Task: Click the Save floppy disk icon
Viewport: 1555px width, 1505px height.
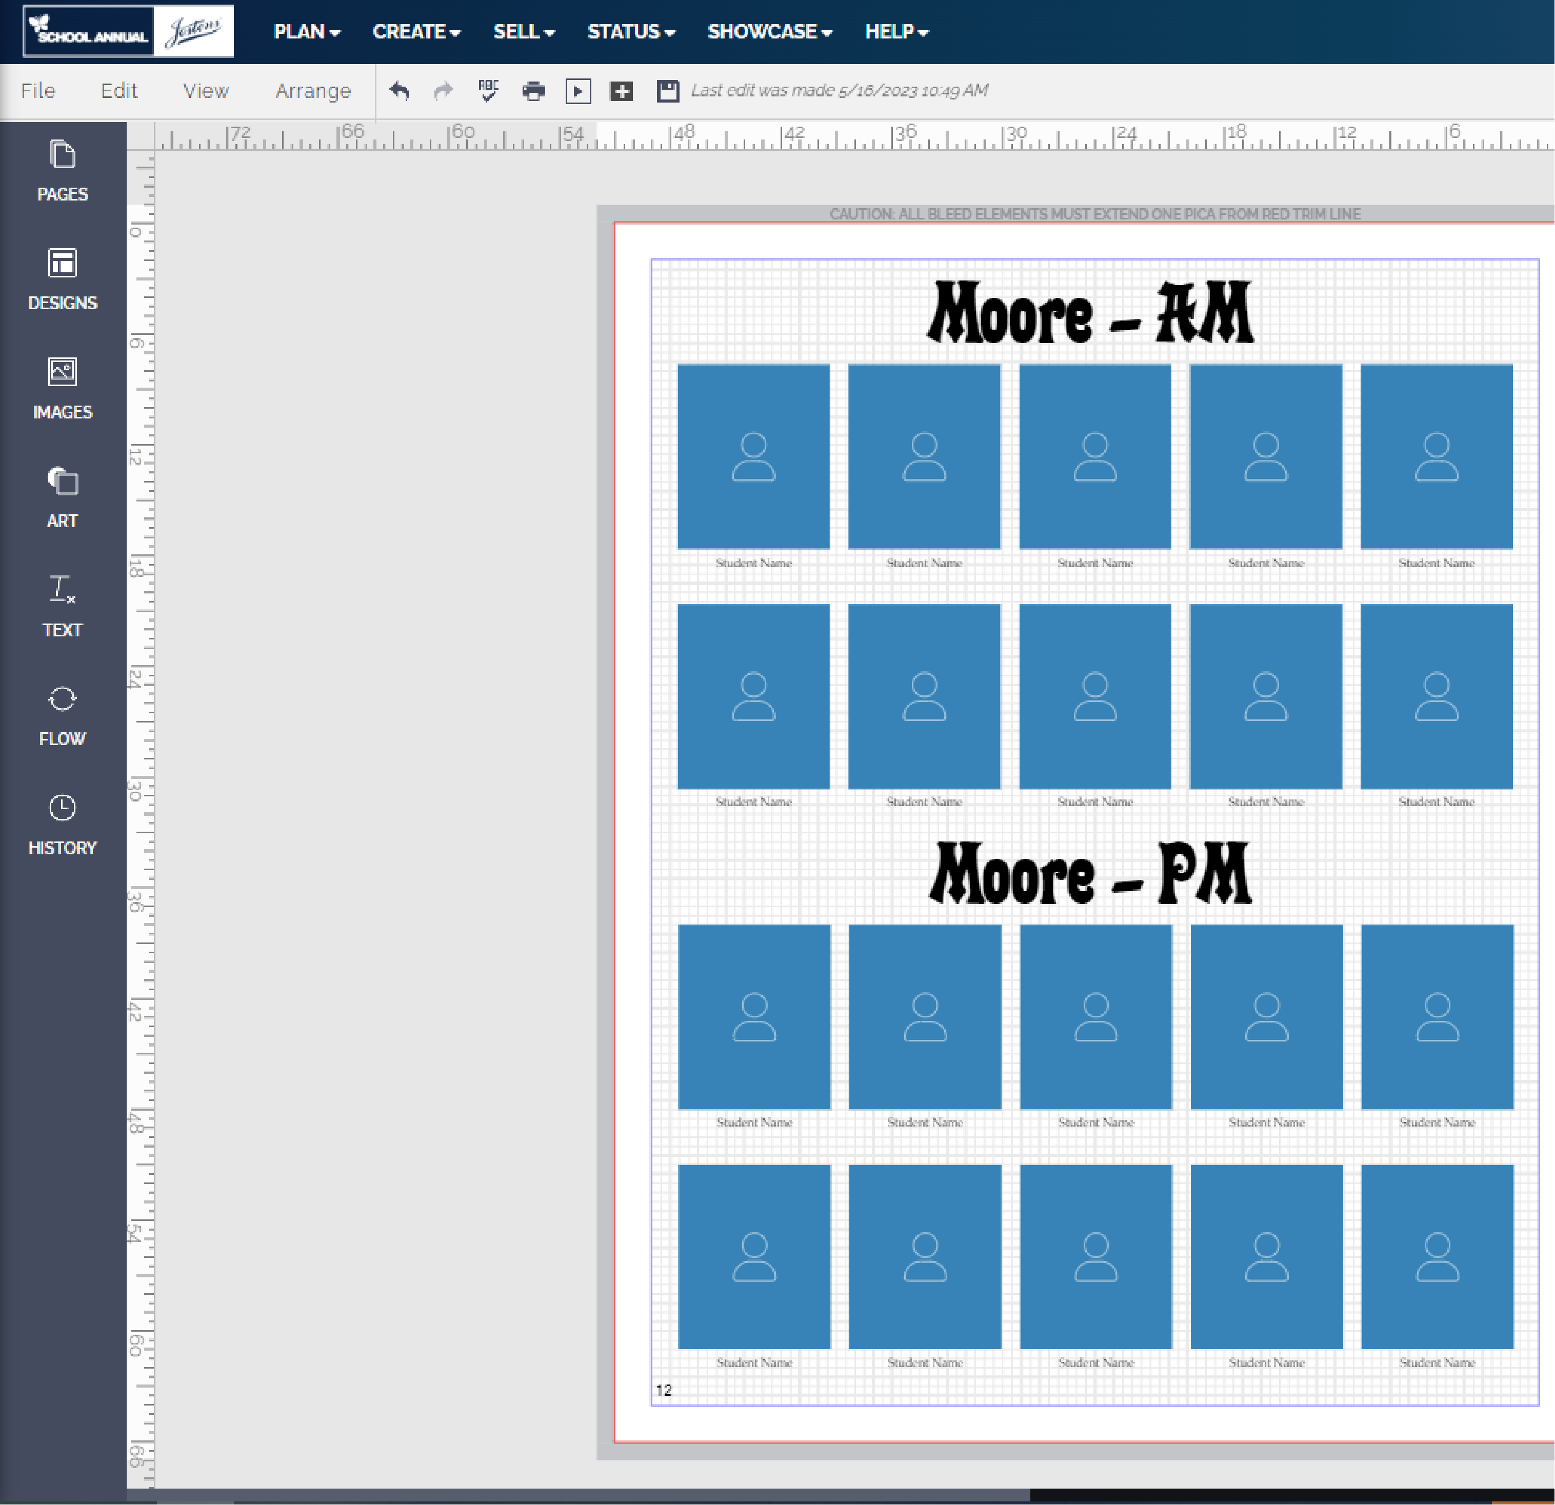Action: pos(668,91)
